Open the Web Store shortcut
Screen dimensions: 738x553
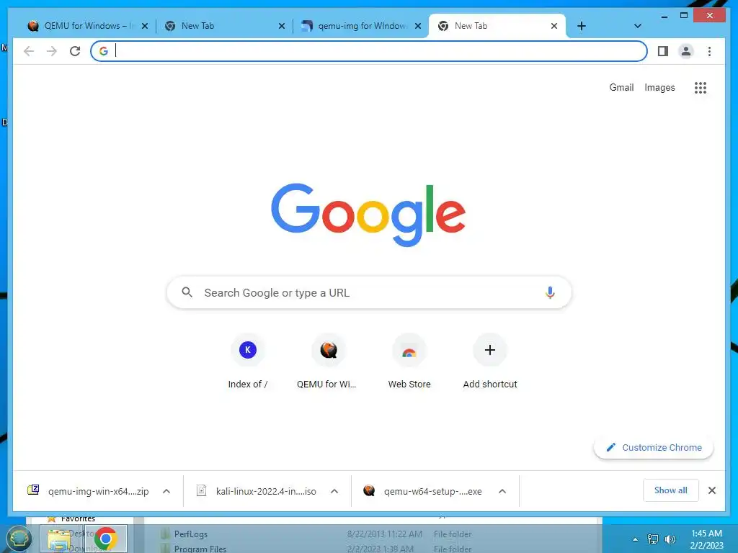click(x=409, y=361)
